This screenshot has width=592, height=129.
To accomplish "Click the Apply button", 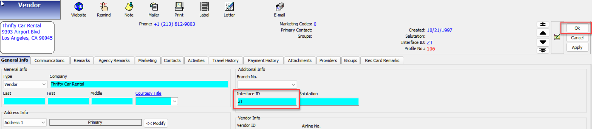I will [x=577, y=47].
